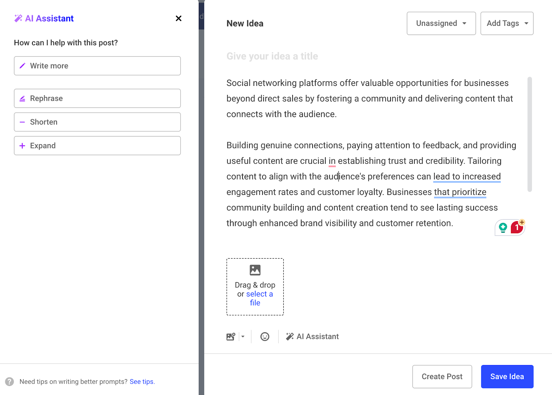Viewport: 552px width, 395px height.
Task: Click the image icon in drop zone
Action: coord(255,270)
